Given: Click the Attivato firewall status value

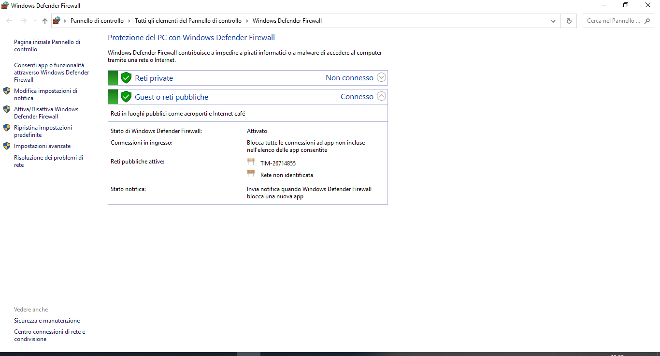Looking at the screenshot, I should pos(257,131).
